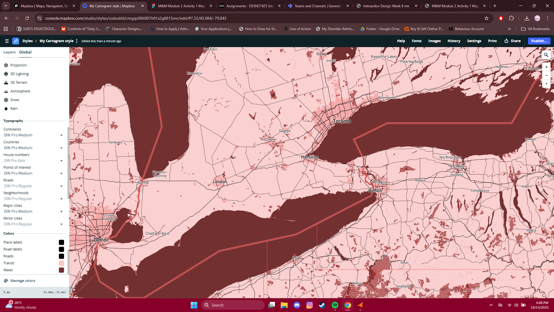554x312 pixels.
Task: Click the Transit color swatch
Action: [61, 263]
